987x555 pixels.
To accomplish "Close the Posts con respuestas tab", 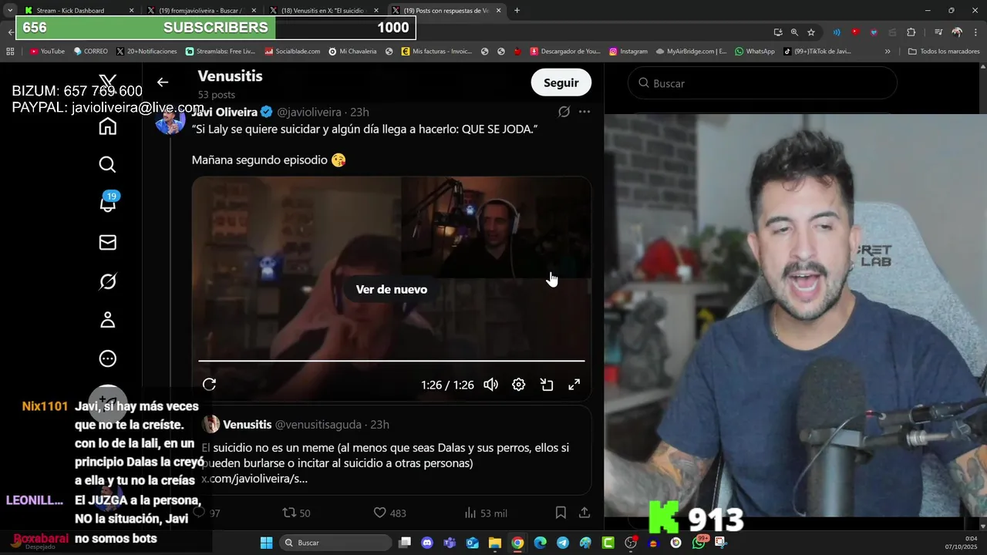I will coord(499,10).
